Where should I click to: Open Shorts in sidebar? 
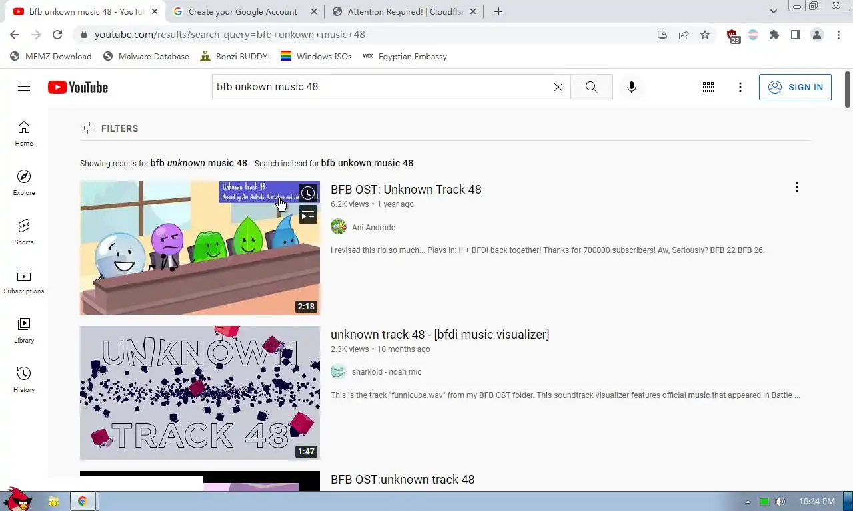(24, 232)
